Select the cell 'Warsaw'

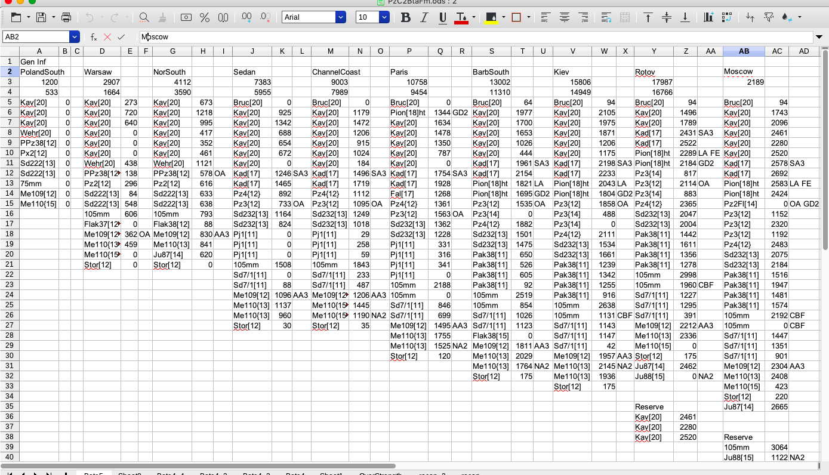point(102,72)
